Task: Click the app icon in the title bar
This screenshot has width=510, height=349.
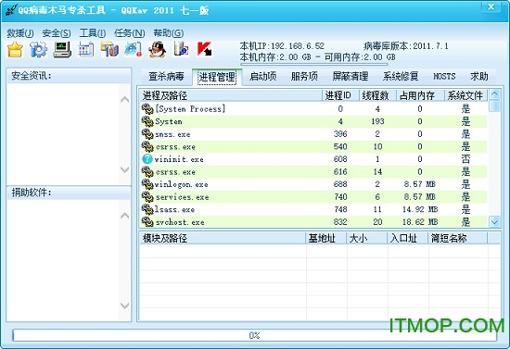Action: pos(11,10)
